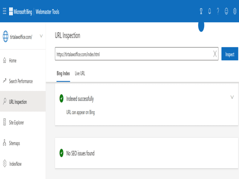Expand the Indexed successfully panel
The width and height of the screenshot is (239, 179).
232,97
